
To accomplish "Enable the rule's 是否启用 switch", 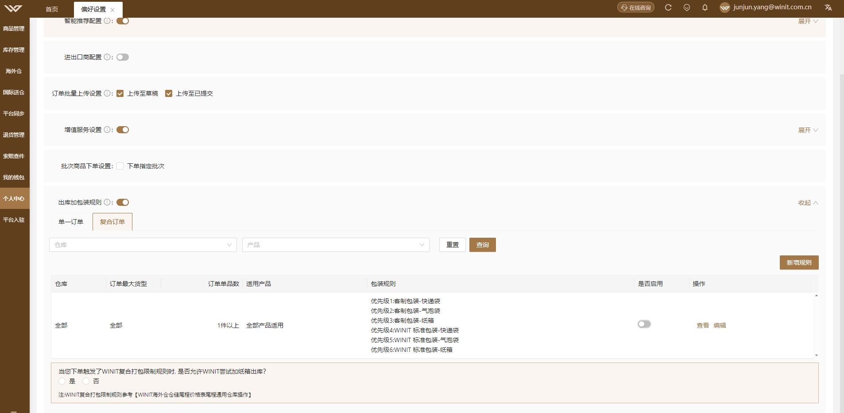I will (644, 324).
